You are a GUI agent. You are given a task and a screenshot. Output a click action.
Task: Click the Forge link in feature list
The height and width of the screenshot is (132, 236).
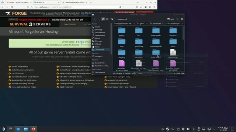coord(14,87)
